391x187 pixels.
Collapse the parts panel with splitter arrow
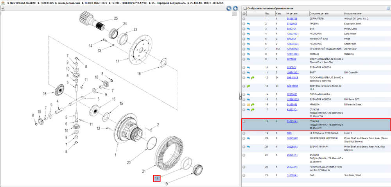[x=240, y=96]
